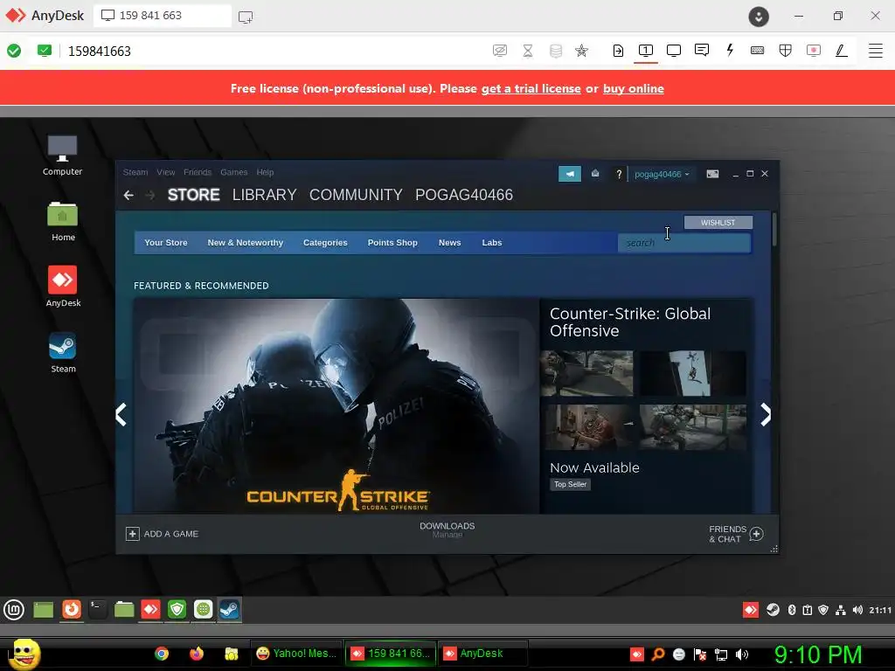895x671 pixels.
Task: Click the file transfer icon in AnyDesk
Action: coord(618,51)
